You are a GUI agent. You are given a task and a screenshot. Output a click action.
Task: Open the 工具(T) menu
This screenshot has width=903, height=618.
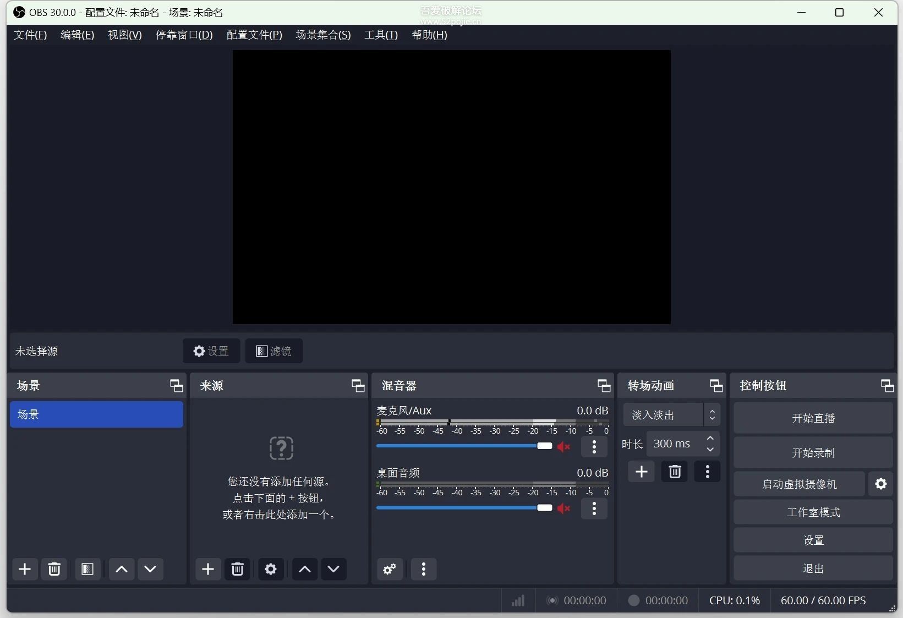pyautogui.click(x=380, y=35)
